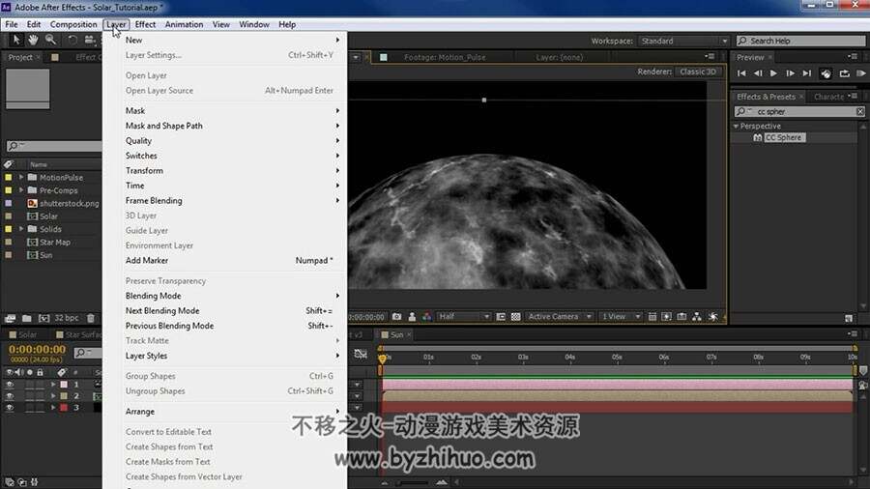Click the red label swatch of layer 3
This screenshot has width=870, height=489.
(x=64, y=408)
